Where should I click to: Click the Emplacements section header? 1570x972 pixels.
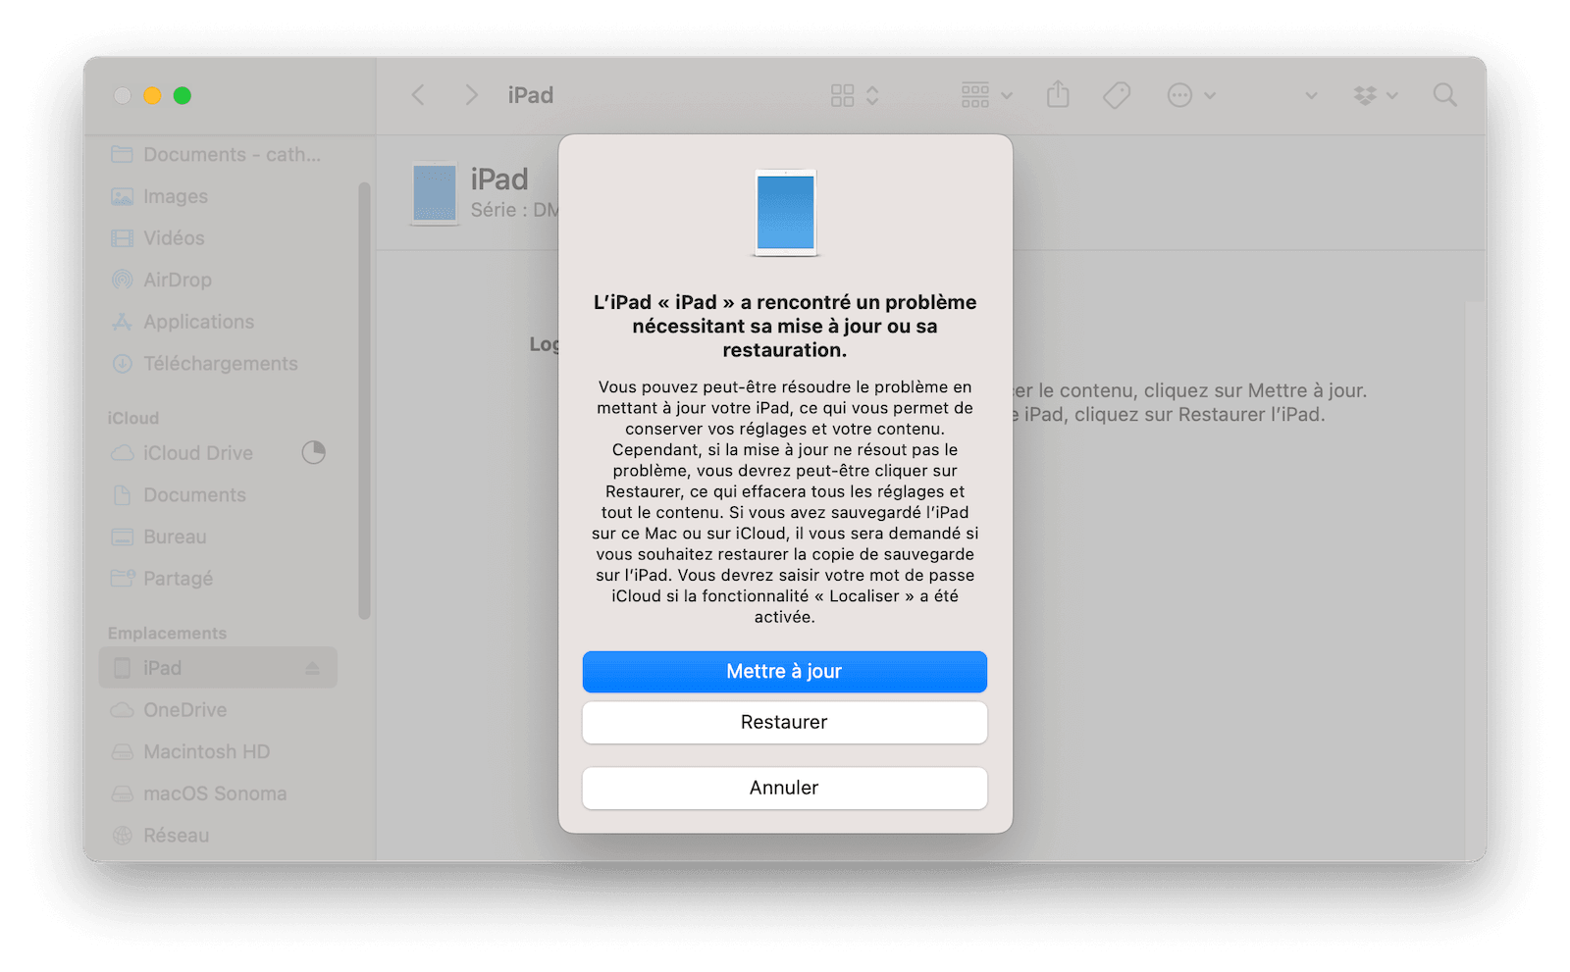pos(167,634)
